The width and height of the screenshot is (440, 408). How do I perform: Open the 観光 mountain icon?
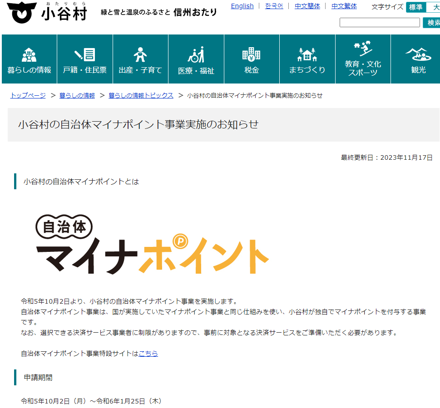tap(418, 54)
